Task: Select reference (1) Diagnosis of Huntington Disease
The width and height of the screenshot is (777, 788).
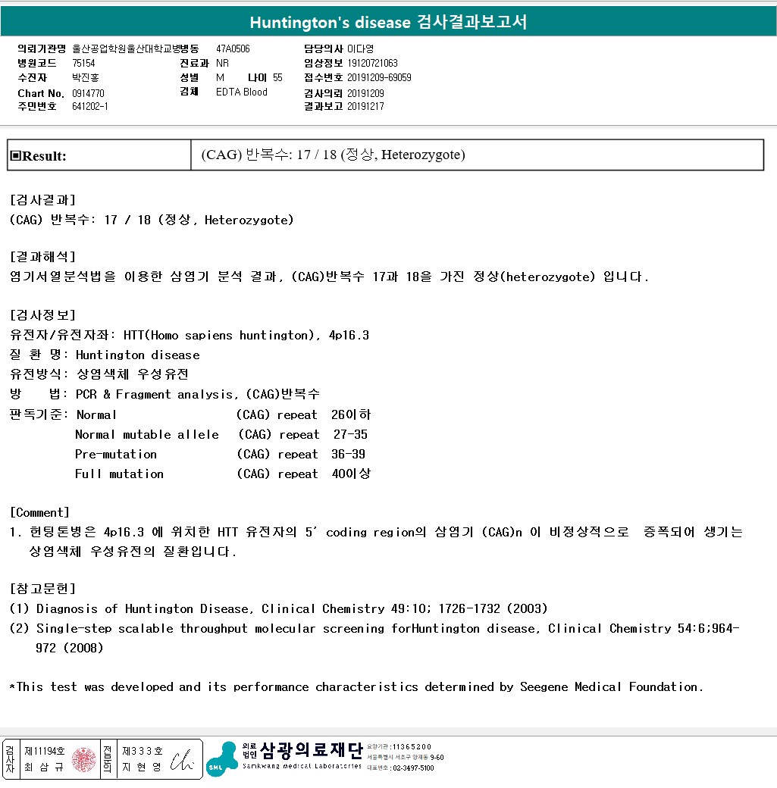Action: pos(279,608)
